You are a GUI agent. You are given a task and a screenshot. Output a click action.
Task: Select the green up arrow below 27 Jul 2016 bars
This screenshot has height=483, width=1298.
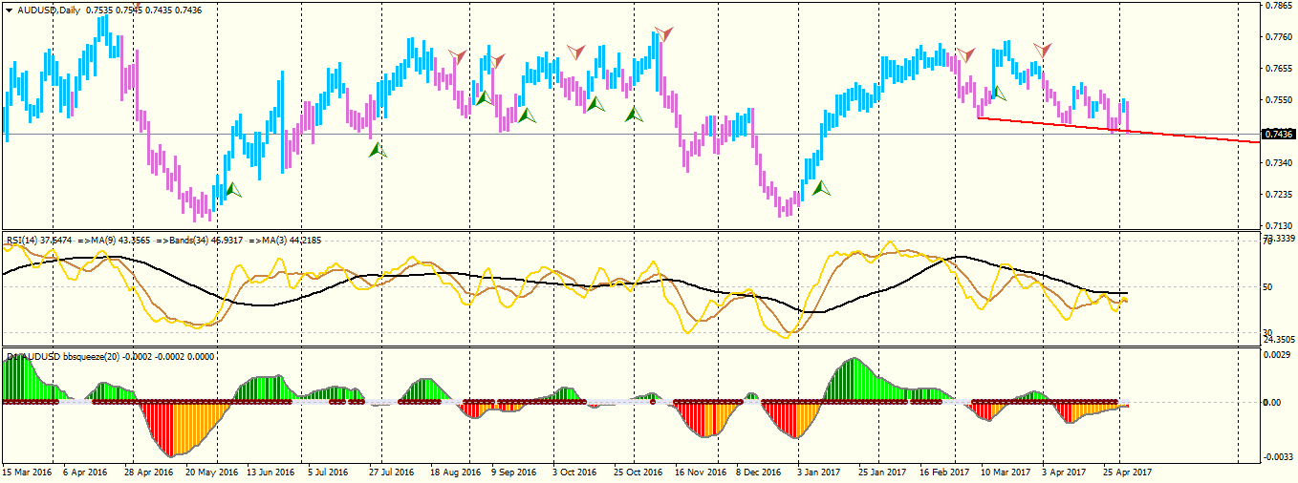coord(378,149)
